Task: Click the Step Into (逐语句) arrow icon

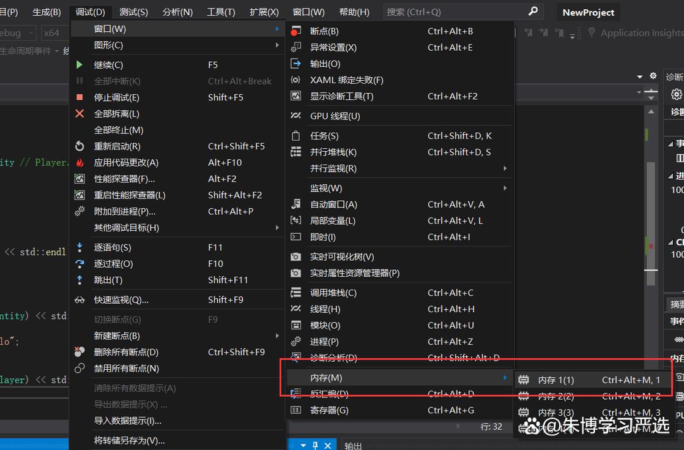Action: [x=80, y=247]
